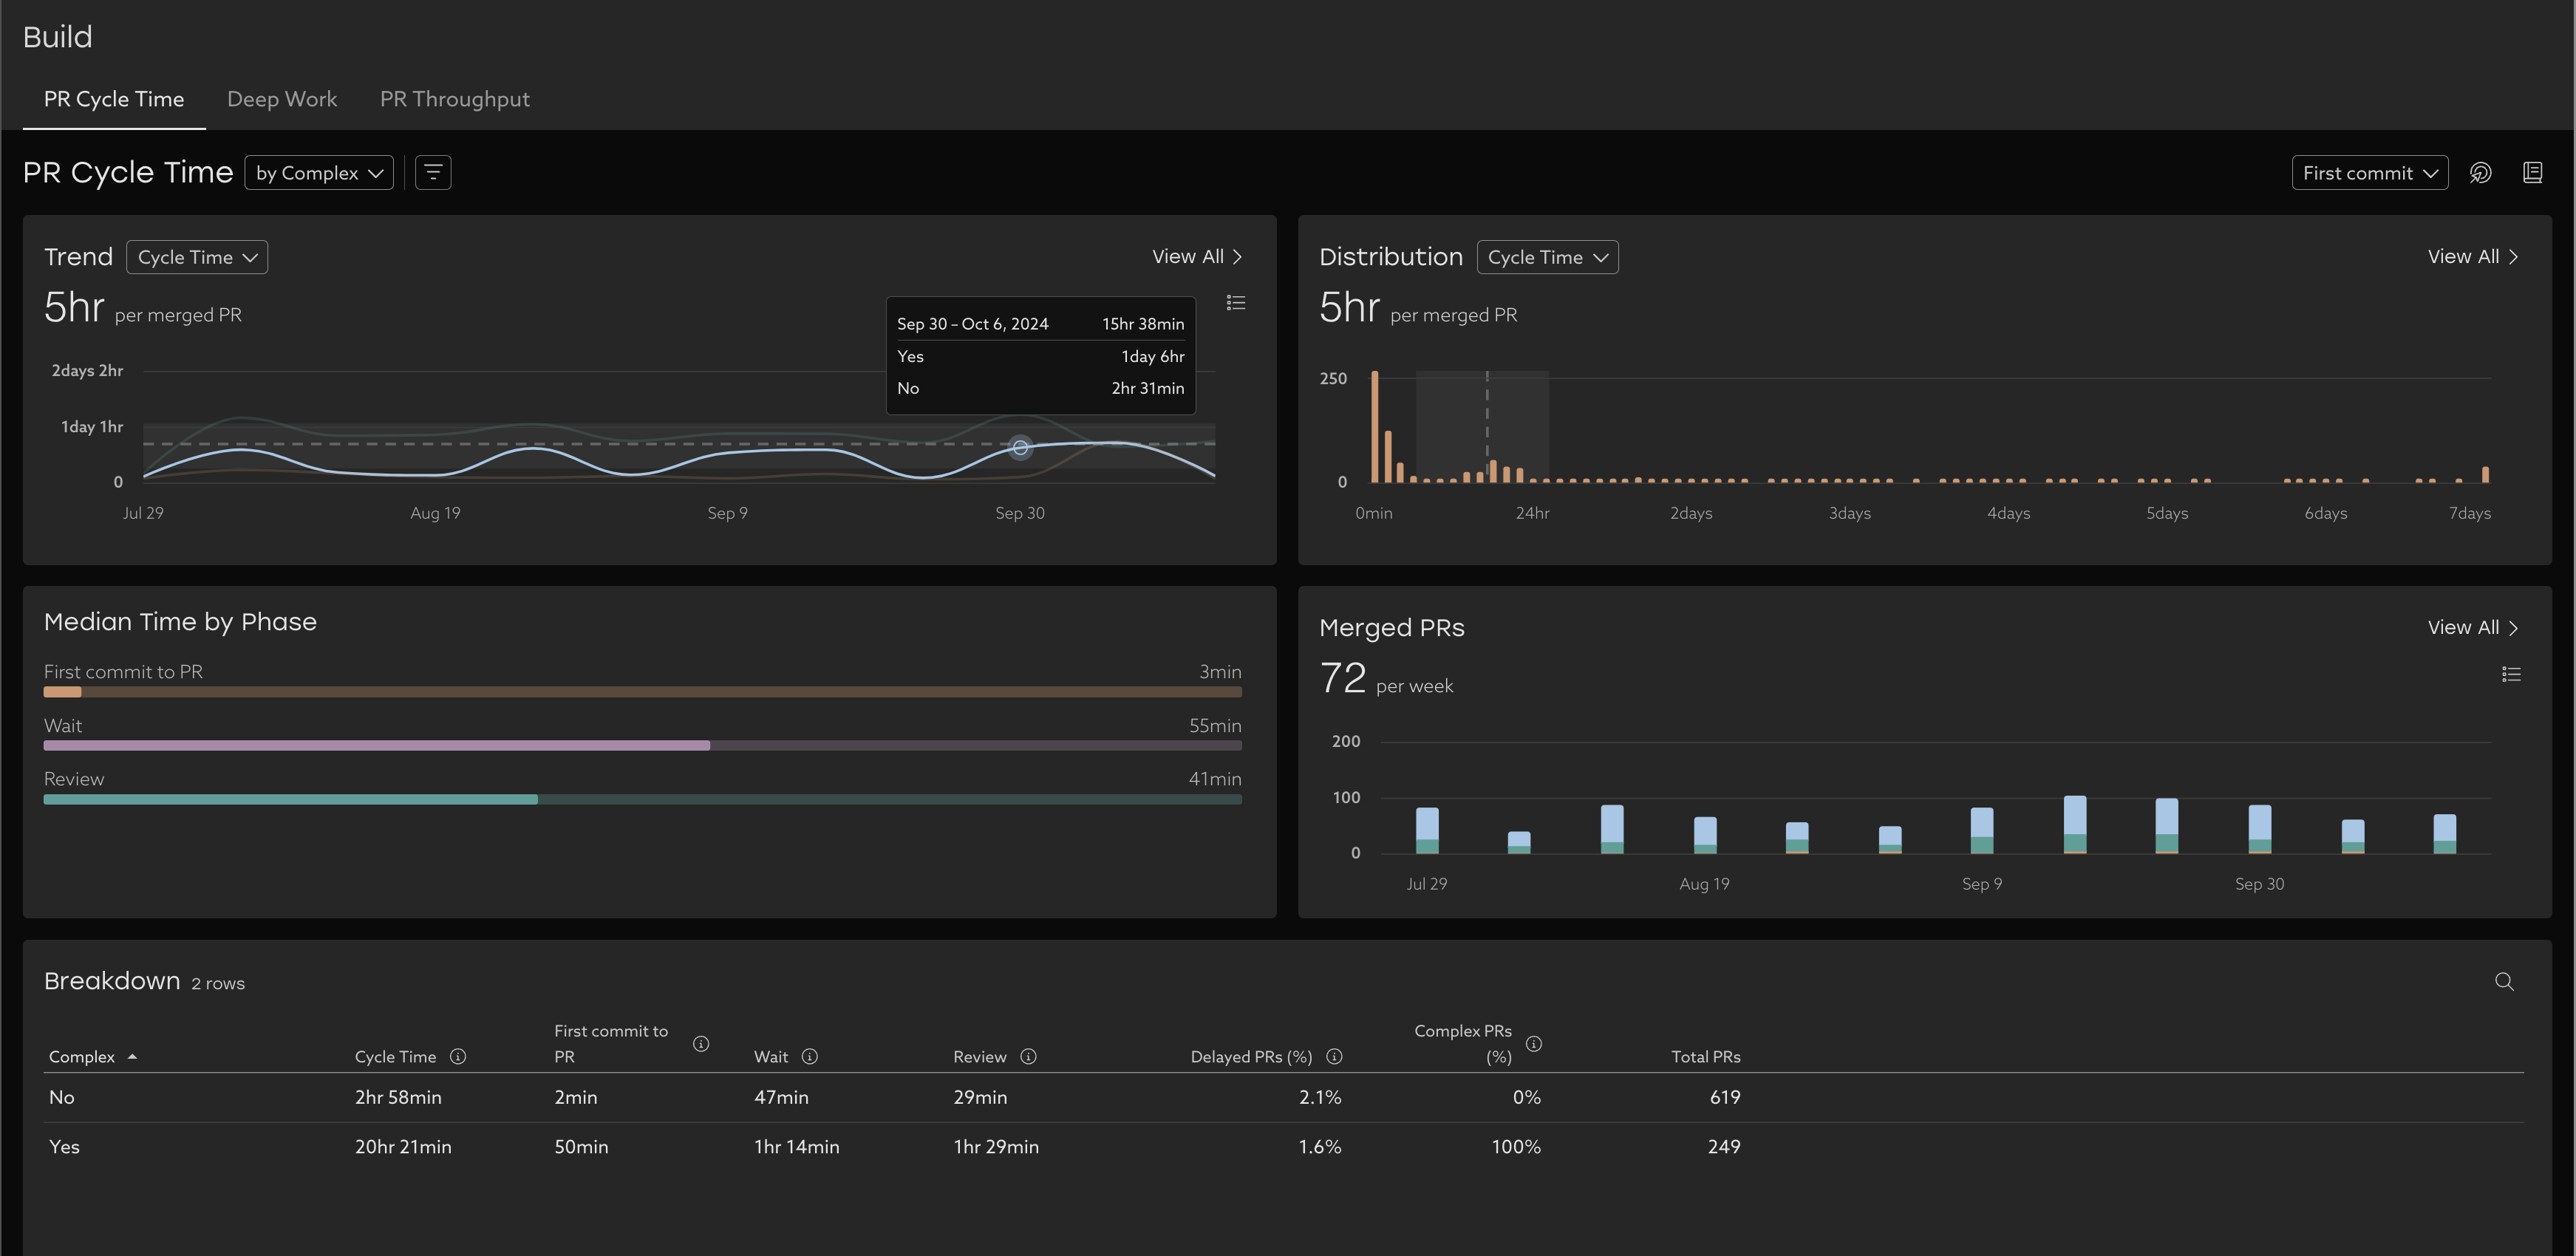Click the Breakdown table search icon
This screenshot has width=2576, height=1256.
click(2504, 982)
